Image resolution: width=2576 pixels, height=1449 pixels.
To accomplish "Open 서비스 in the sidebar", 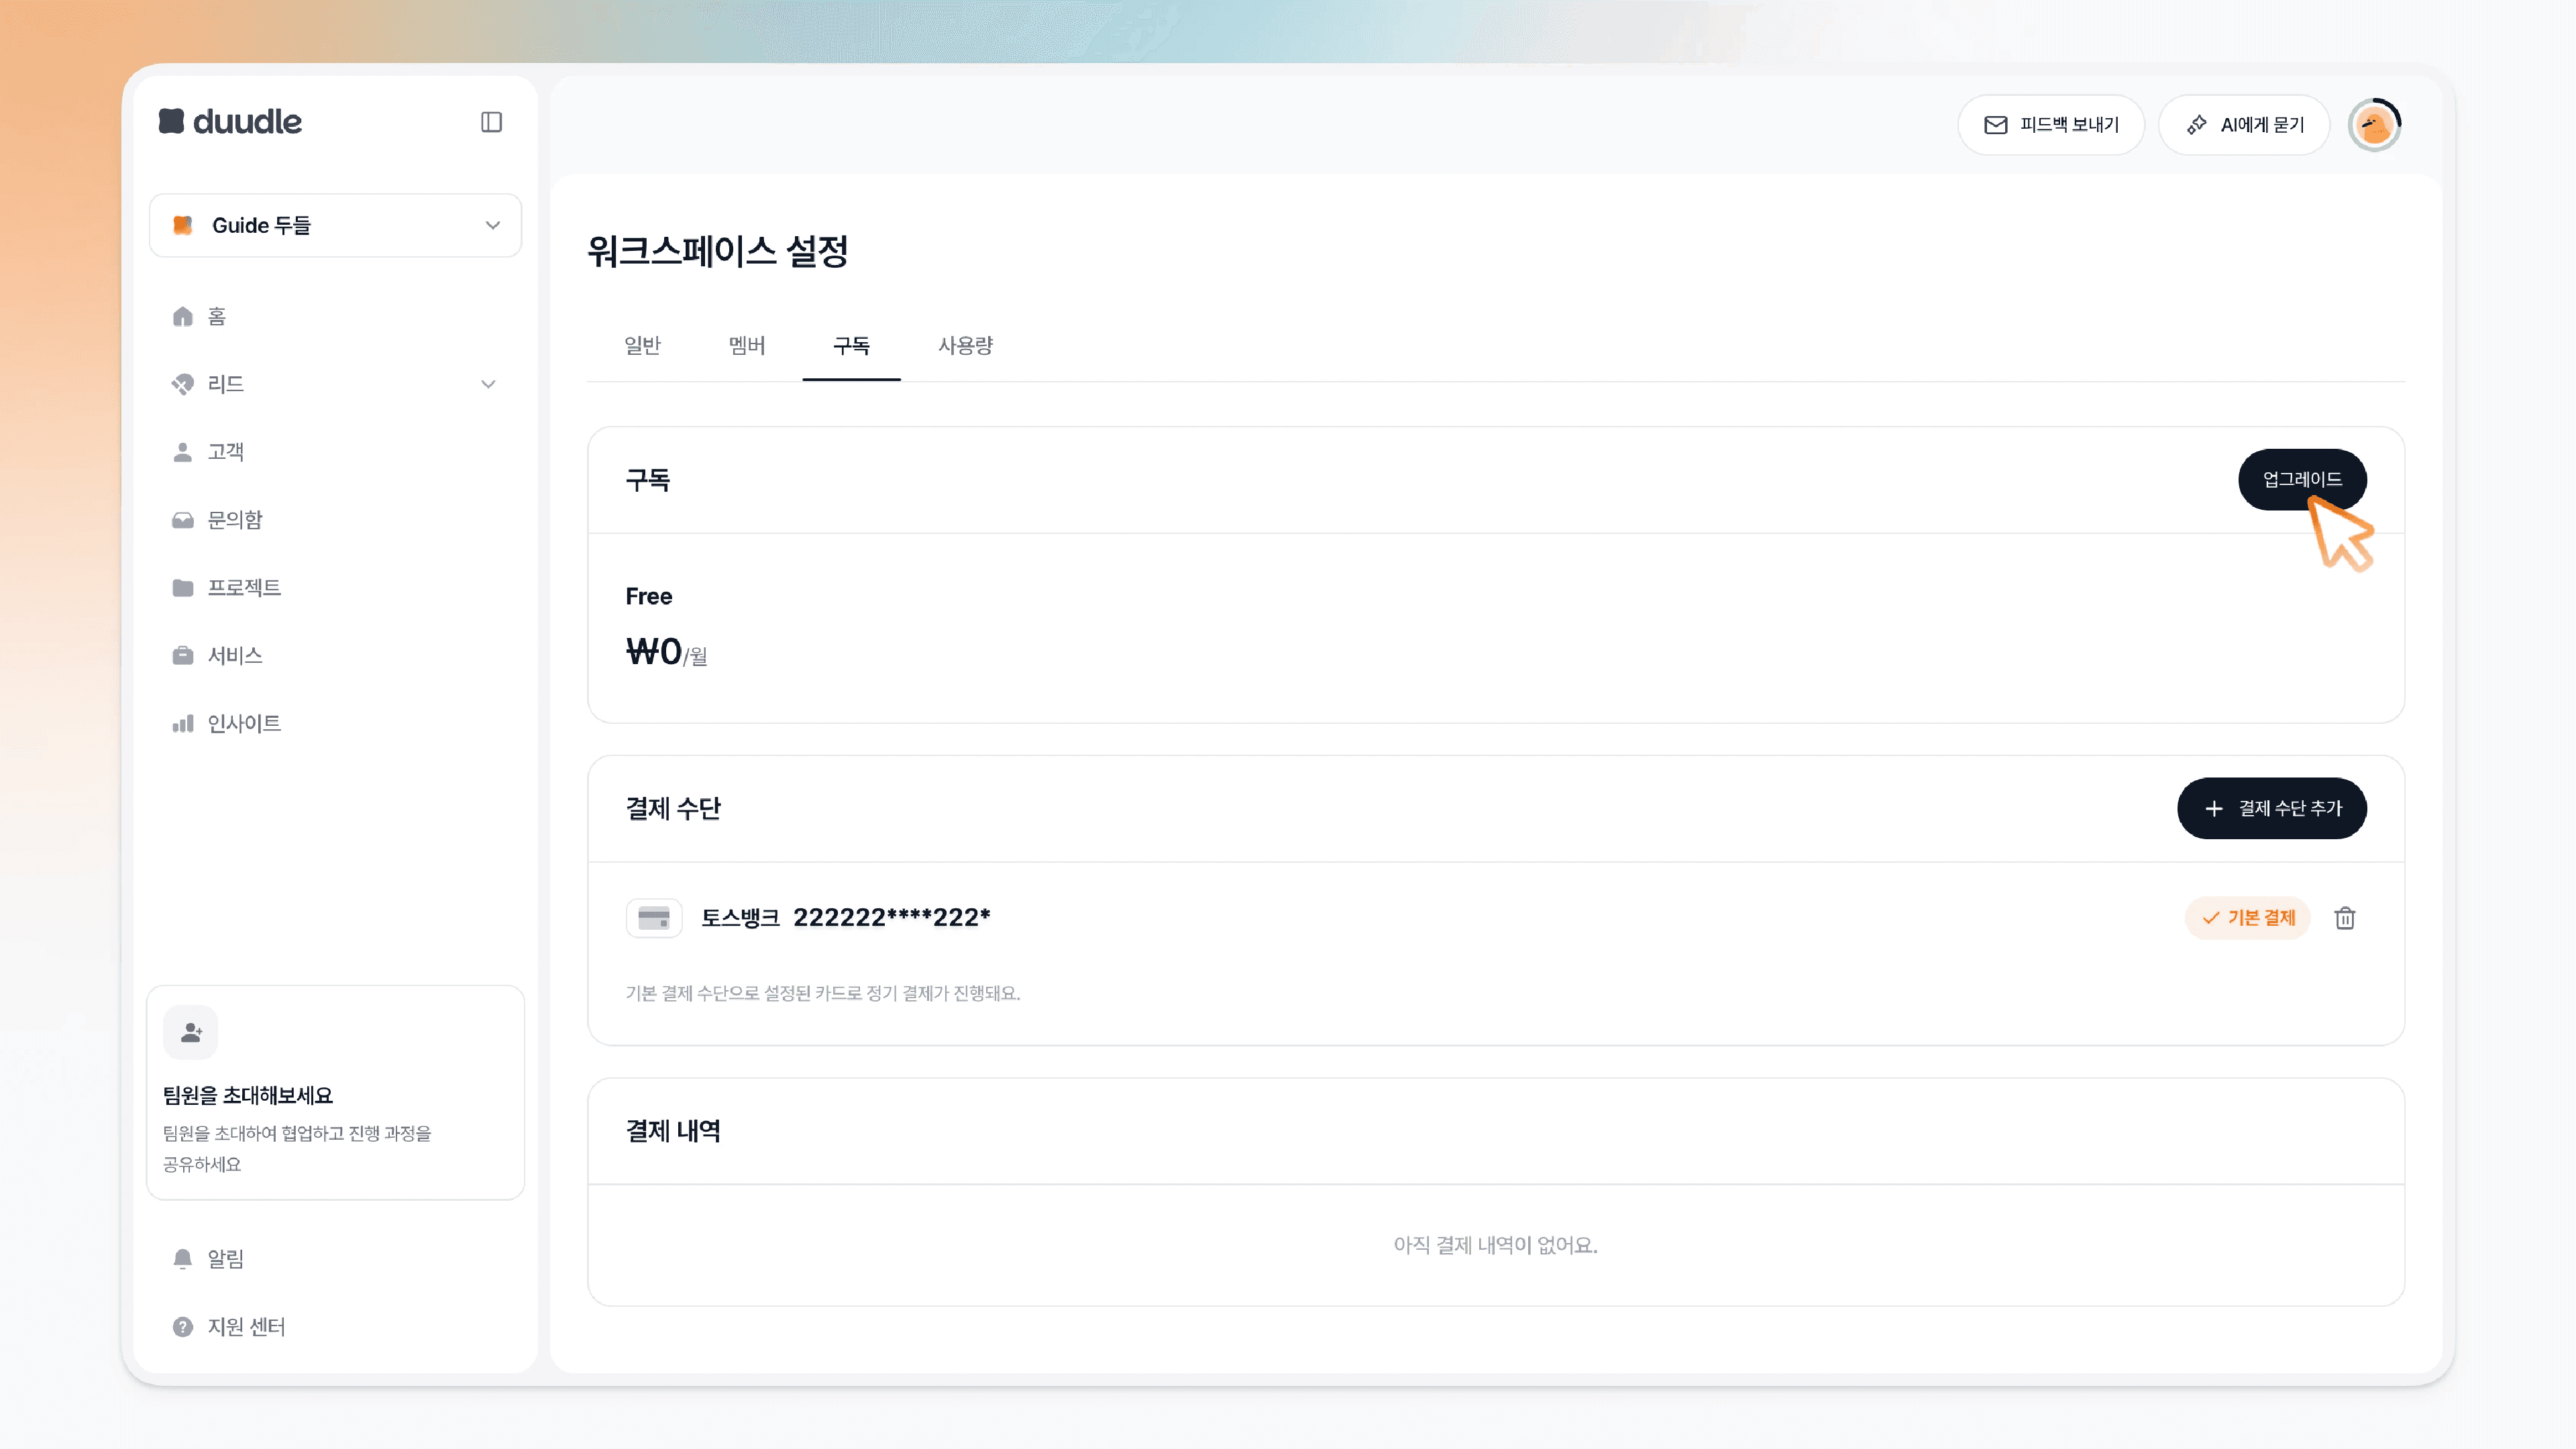I will [x=335, y=656].
